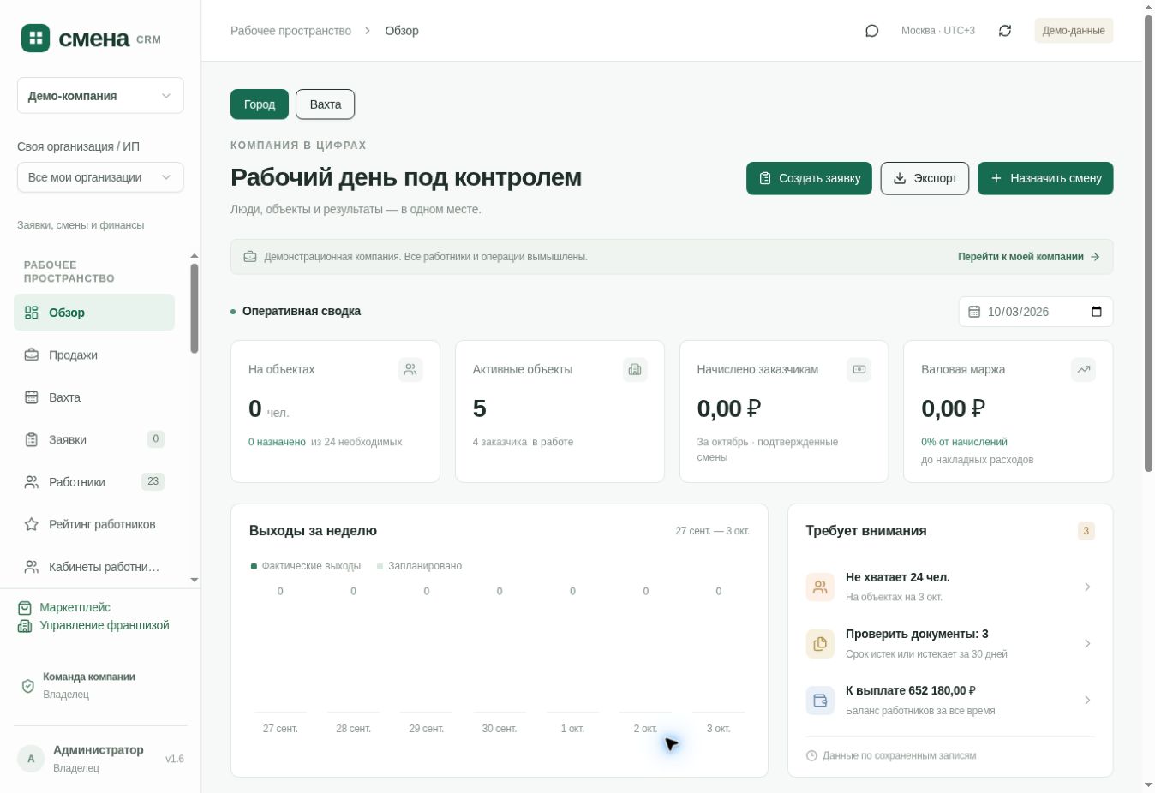Click the building icon on Активные объекты card
This screenshot has height=793, width=1155.
click(x=635, y=370)
